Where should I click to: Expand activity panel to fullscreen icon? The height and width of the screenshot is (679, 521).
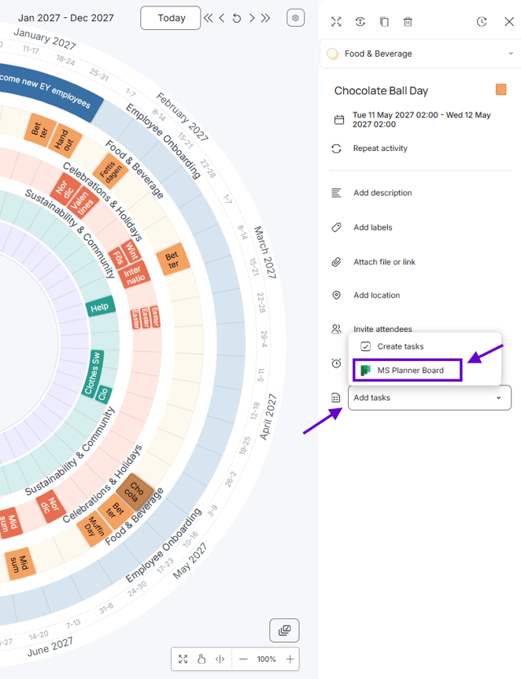[337, 22]
